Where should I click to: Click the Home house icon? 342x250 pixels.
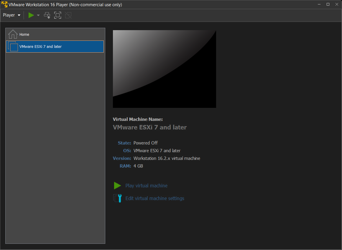[x=13, y=34]
